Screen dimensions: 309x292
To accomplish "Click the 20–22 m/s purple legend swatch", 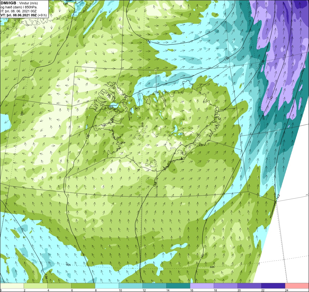I will 249,286.
